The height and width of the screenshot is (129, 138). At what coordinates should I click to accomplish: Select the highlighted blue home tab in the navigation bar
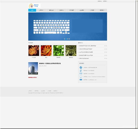32,10
